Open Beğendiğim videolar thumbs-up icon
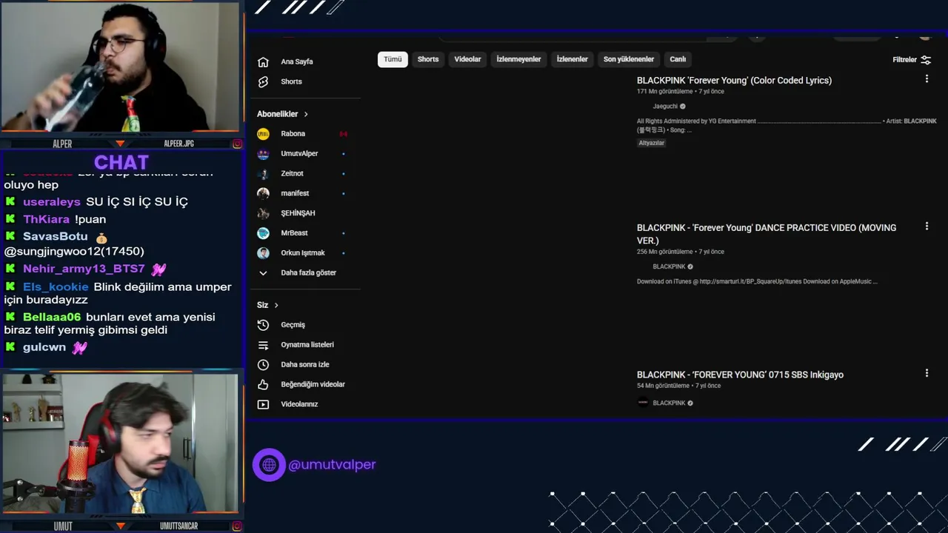Viewport: 948px width, 533px height. click(x=263, y=385)
